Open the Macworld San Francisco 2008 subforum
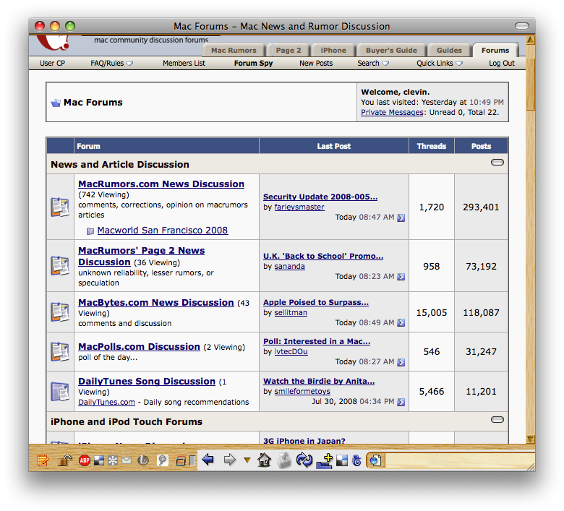The width and height of the screenshot is (564, 511). tap(163, 230)
